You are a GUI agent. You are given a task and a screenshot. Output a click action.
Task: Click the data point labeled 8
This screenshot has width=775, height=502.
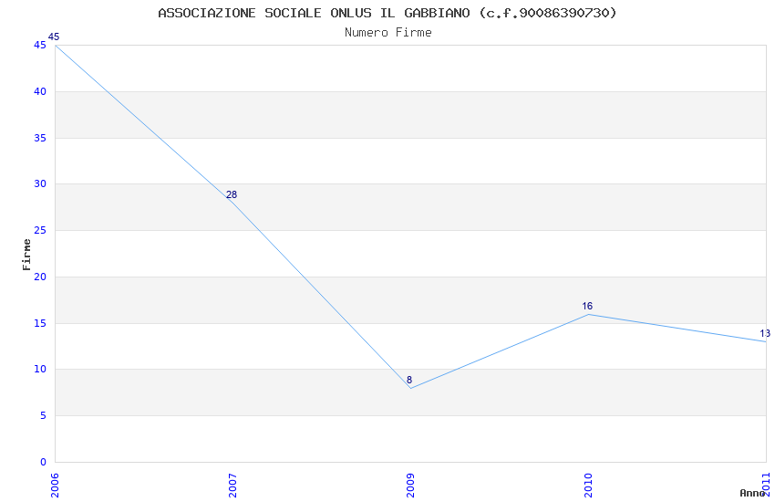(x=410, y=388)
